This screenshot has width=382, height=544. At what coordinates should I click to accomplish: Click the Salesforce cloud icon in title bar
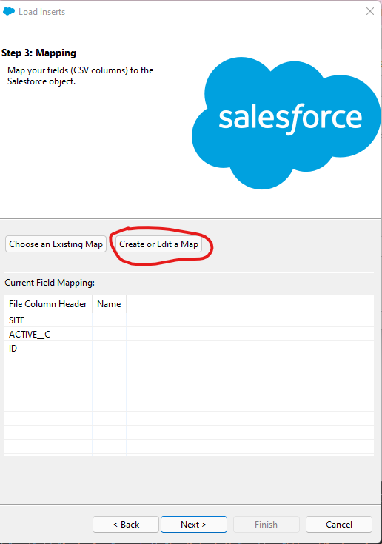tap(9, 11)
